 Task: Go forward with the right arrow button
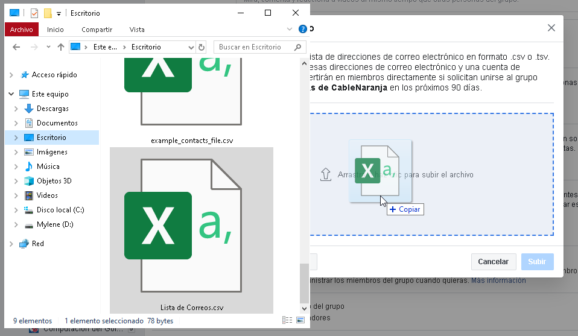pyautogui.click(x=34, y=47)
